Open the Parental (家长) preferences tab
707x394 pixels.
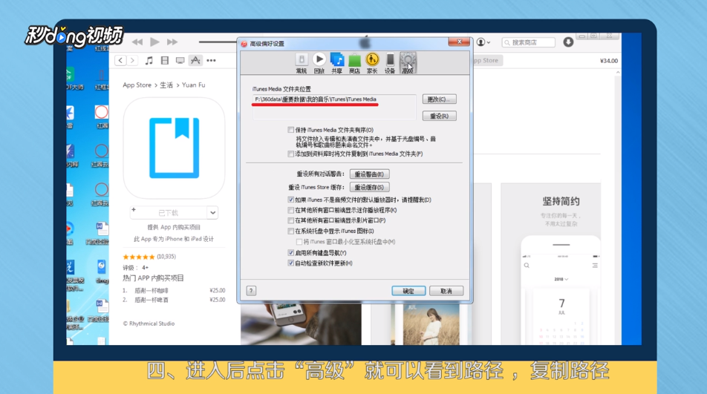tap(372, 63)
